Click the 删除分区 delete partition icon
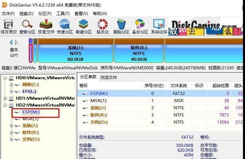245x159 pixels. pos(121,27)
